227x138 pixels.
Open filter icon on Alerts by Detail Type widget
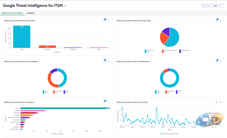coord(217,20)
